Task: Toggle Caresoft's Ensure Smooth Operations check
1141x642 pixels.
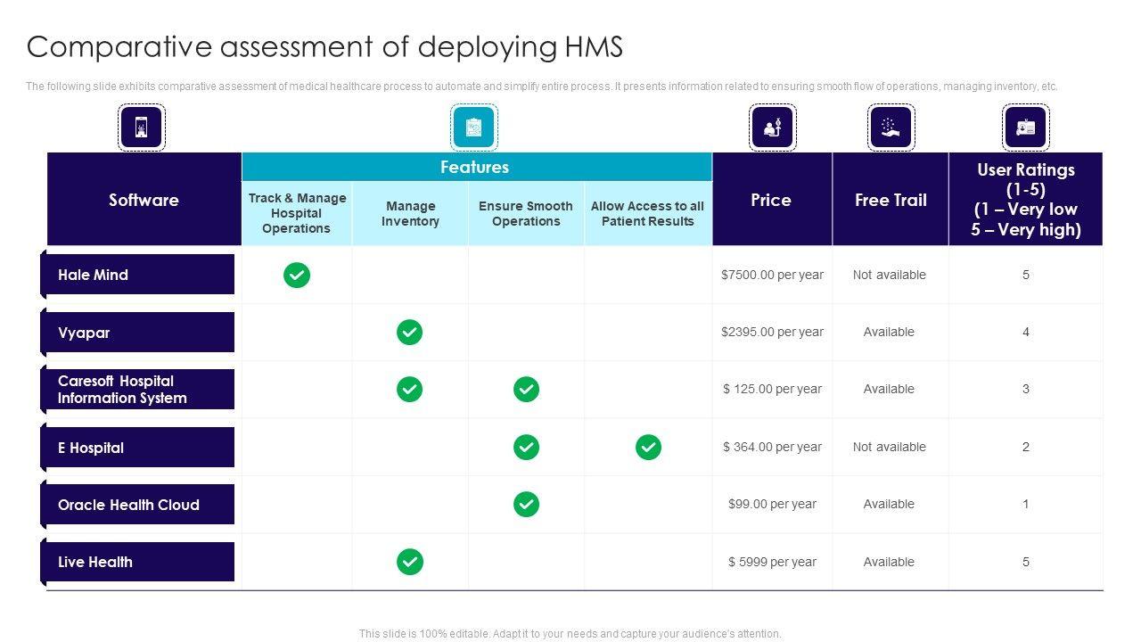Action: 526,390
